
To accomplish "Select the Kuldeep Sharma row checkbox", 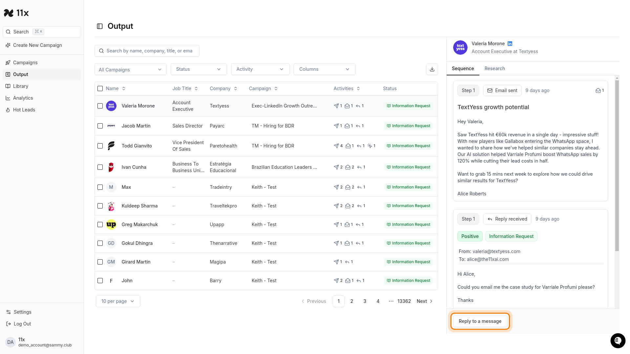I will pyautogui.click(x=100, y=206).
